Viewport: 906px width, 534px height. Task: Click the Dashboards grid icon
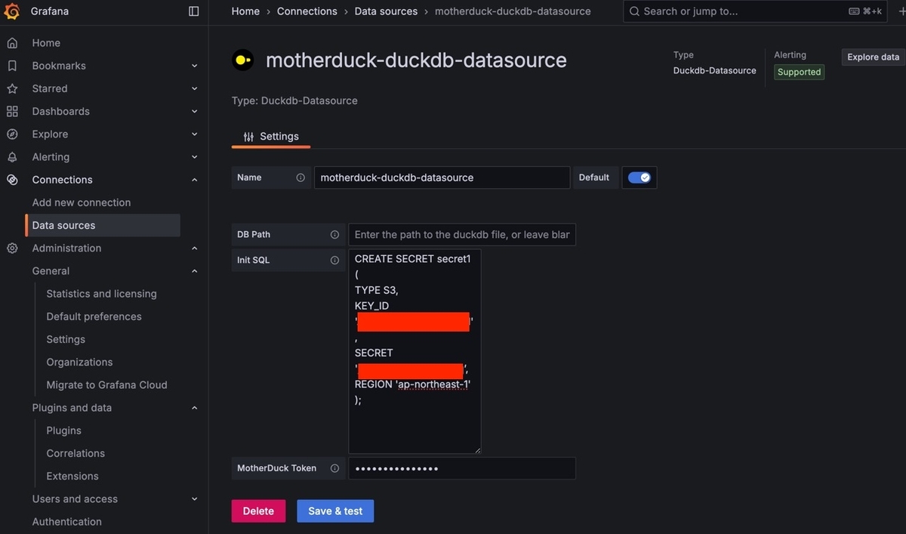[x=12, y=111]
